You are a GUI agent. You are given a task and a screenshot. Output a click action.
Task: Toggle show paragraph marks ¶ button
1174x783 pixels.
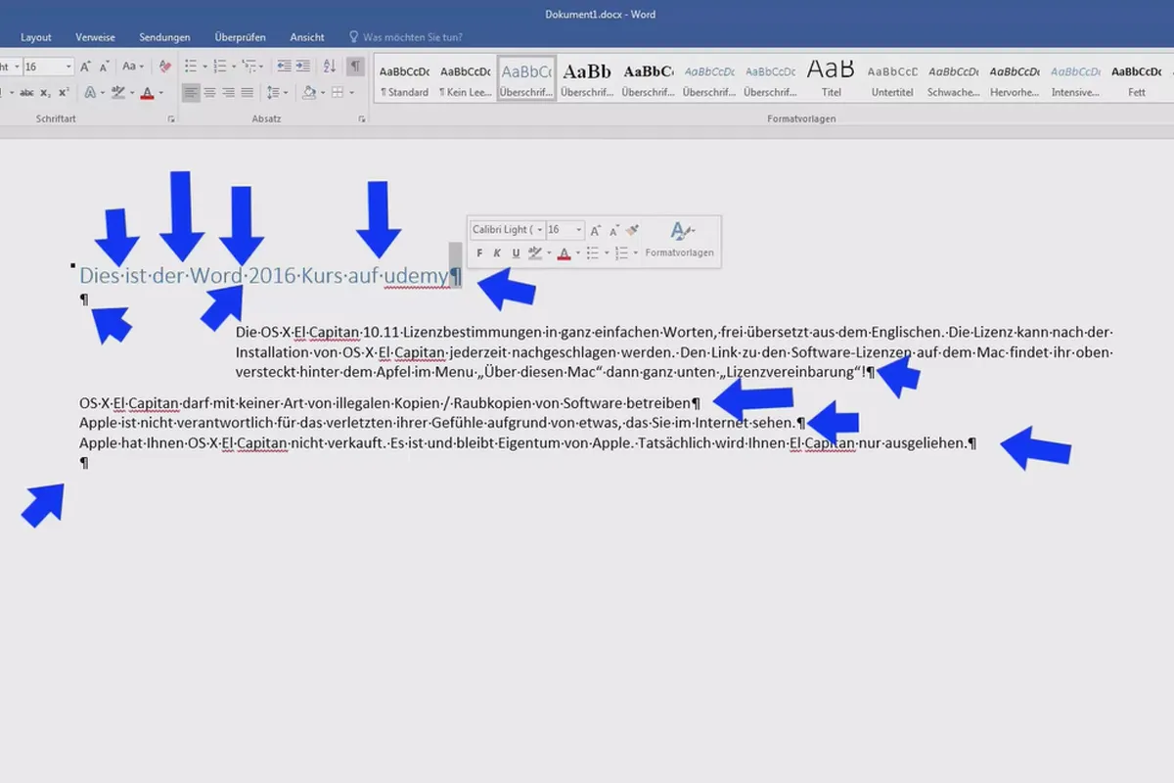[x=355, y=67]
